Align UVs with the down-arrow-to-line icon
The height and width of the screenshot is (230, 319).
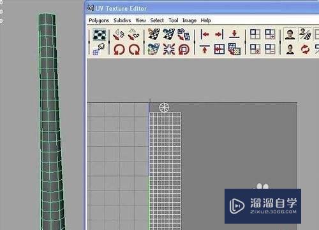click(x=234, y=34)
